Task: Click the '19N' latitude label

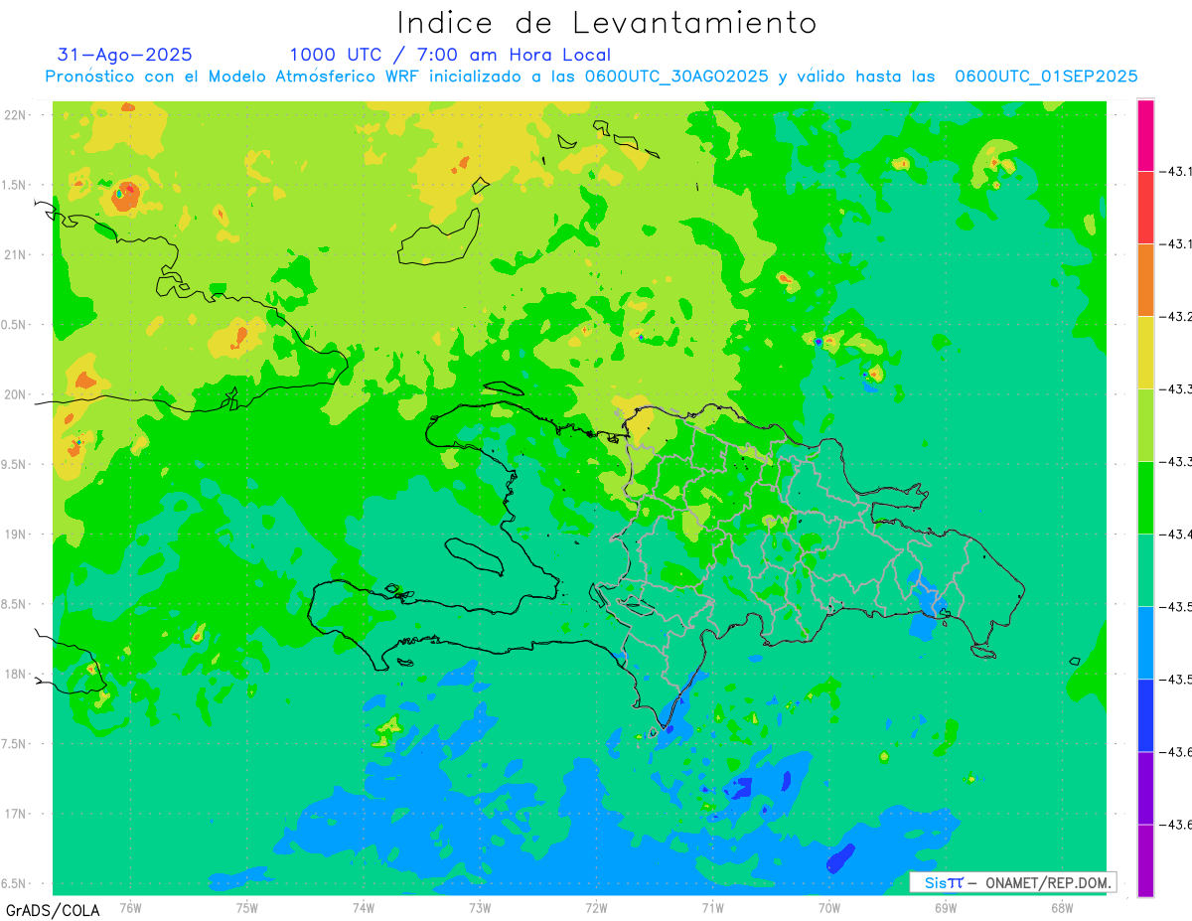Action: click(16, 535)
